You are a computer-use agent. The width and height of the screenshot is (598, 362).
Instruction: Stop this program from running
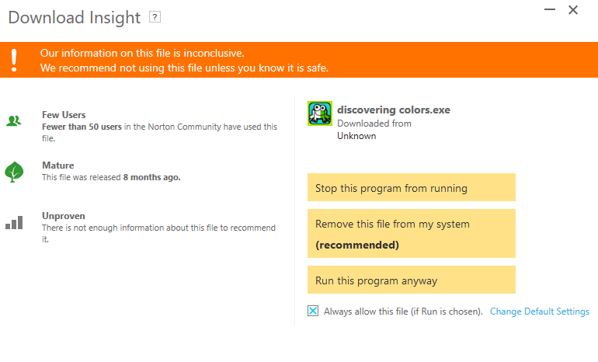412,187
